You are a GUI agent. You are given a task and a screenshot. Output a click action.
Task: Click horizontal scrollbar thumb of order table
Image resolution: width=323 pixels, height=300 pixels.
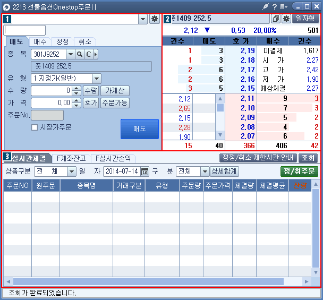click(x=148, y=281)
